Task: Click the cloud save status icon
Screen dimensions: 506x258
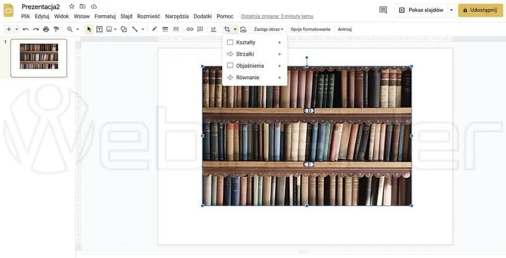Action: [94, 6]
